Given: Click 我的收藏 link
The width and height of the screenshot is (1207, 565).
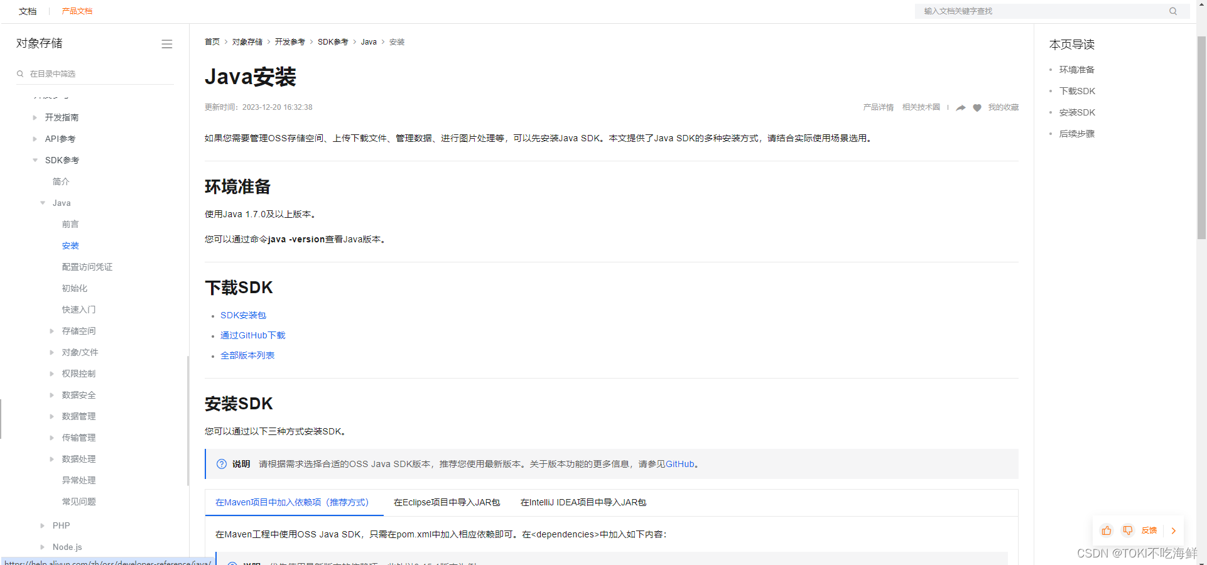Looking at the screenshot, I should (x=1004, y=107).
